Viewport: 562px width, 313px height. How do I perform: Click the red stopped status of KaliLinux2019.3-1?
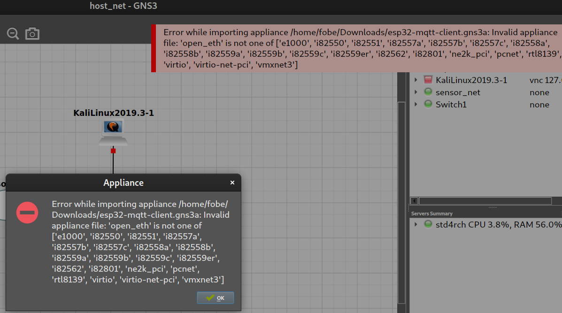tap(428, 79)
